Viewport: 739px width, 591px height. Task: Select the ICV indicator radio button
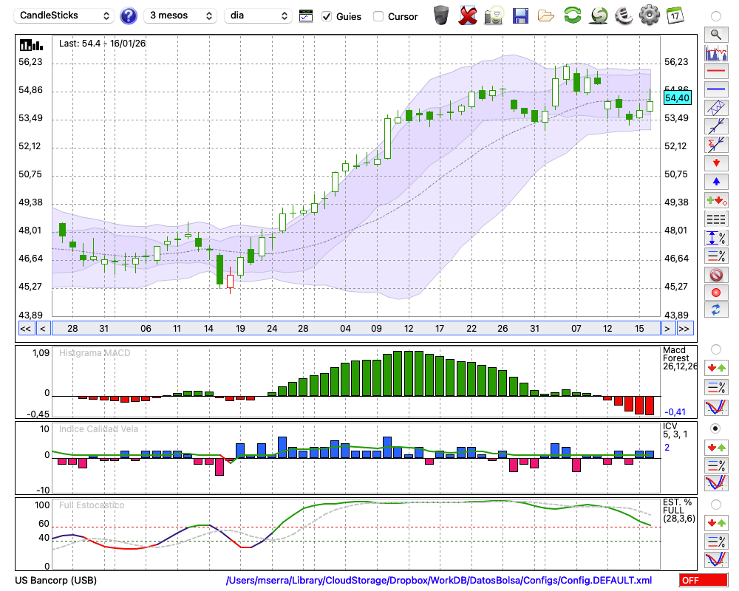pyautogui.click(x=715, y=428)
